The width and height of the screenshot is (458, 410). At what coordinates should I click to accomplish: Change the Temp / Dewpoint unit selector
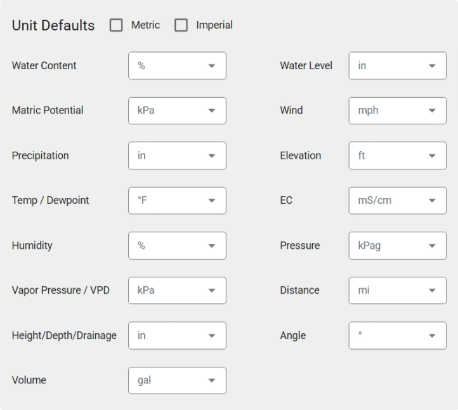point(177,201)
